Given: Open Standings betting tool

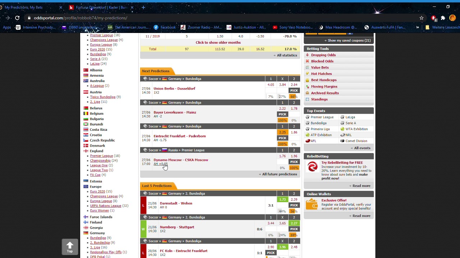Looking at the screenshot, I should 319,99.
